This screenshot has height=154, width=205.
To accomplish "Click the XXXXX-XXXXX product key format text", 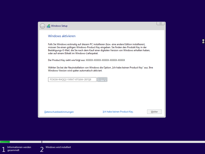I will point(105,60).
